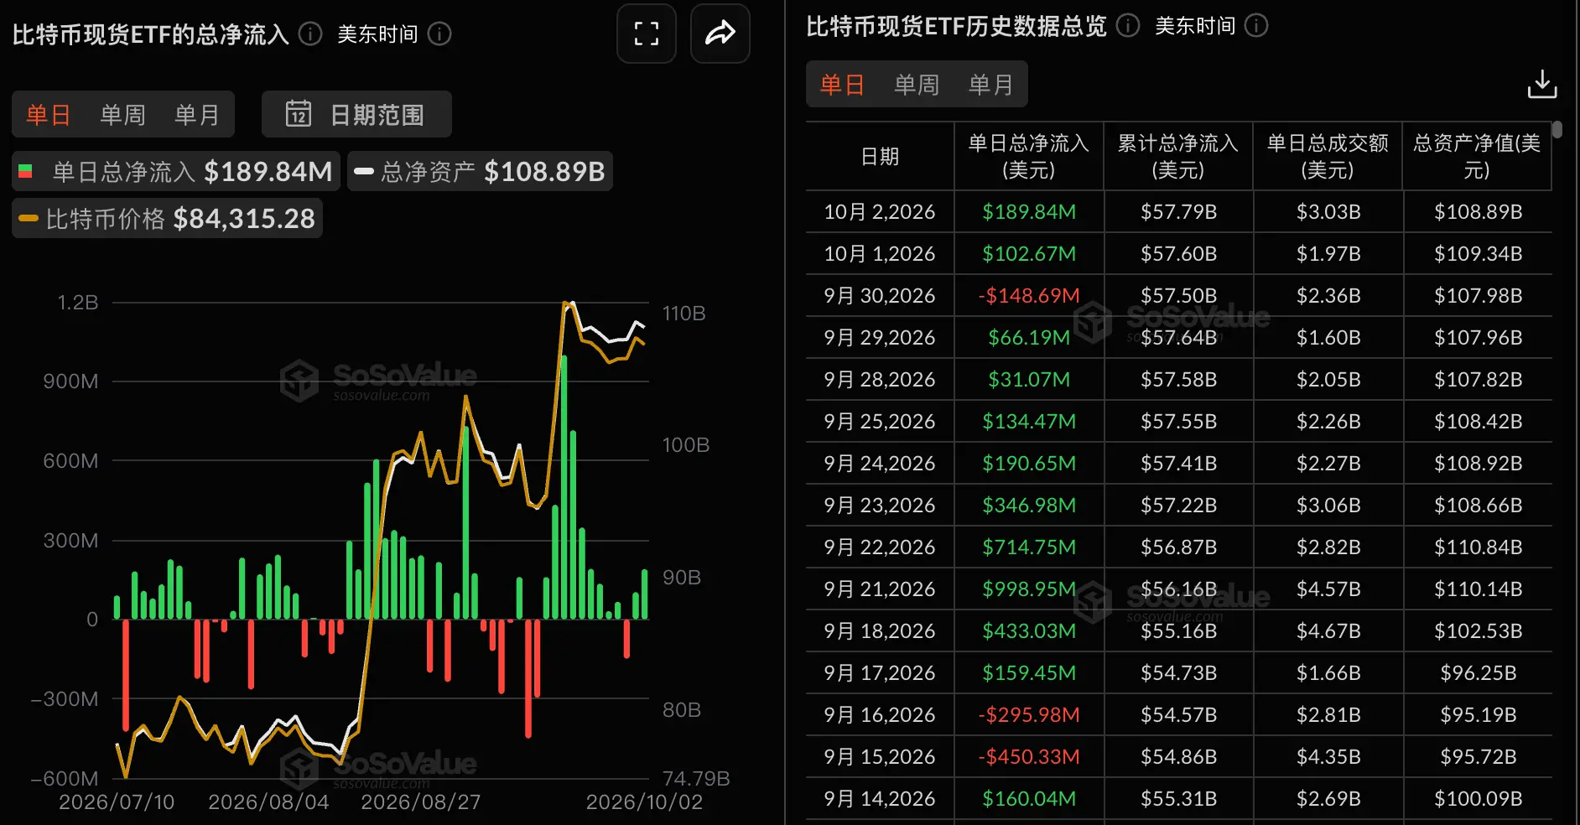This screenshot has height=825, width=1580.
Task: Select the 9月 14,2026 row date
Action: [x=880, y=798]
